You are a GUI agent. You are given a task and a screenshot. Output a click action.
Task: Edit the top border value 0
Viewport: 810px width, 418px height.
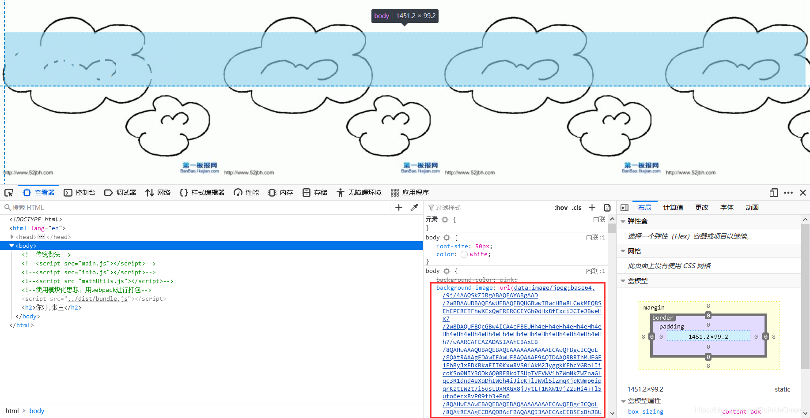point(708,316)
